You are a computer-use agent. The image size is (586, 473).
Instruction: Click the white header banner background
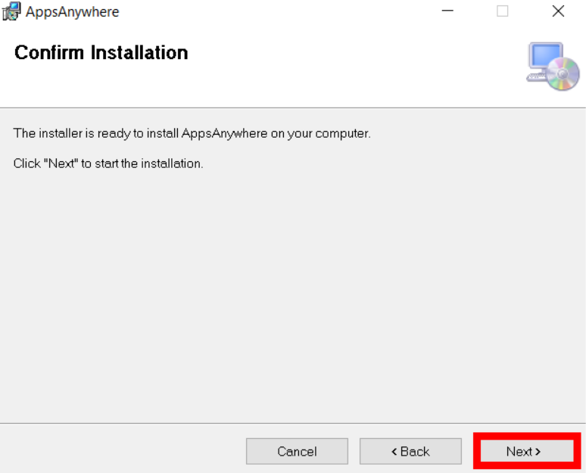coord(336,71)
